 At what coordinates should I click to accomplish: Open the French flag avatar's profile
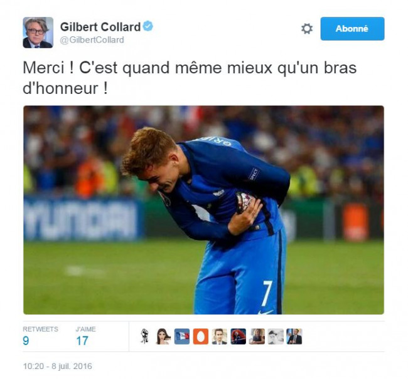click(x=182, y=336)
